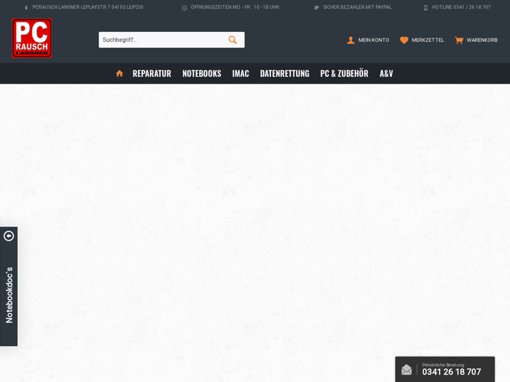Click the Mein Konto person icon
This screenshot has width=510, height=382.
coord(351,40)
